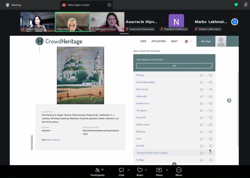Click the ADD button
Image resolution: width=250 pixels, height=178 pixels.
[174, 66]
